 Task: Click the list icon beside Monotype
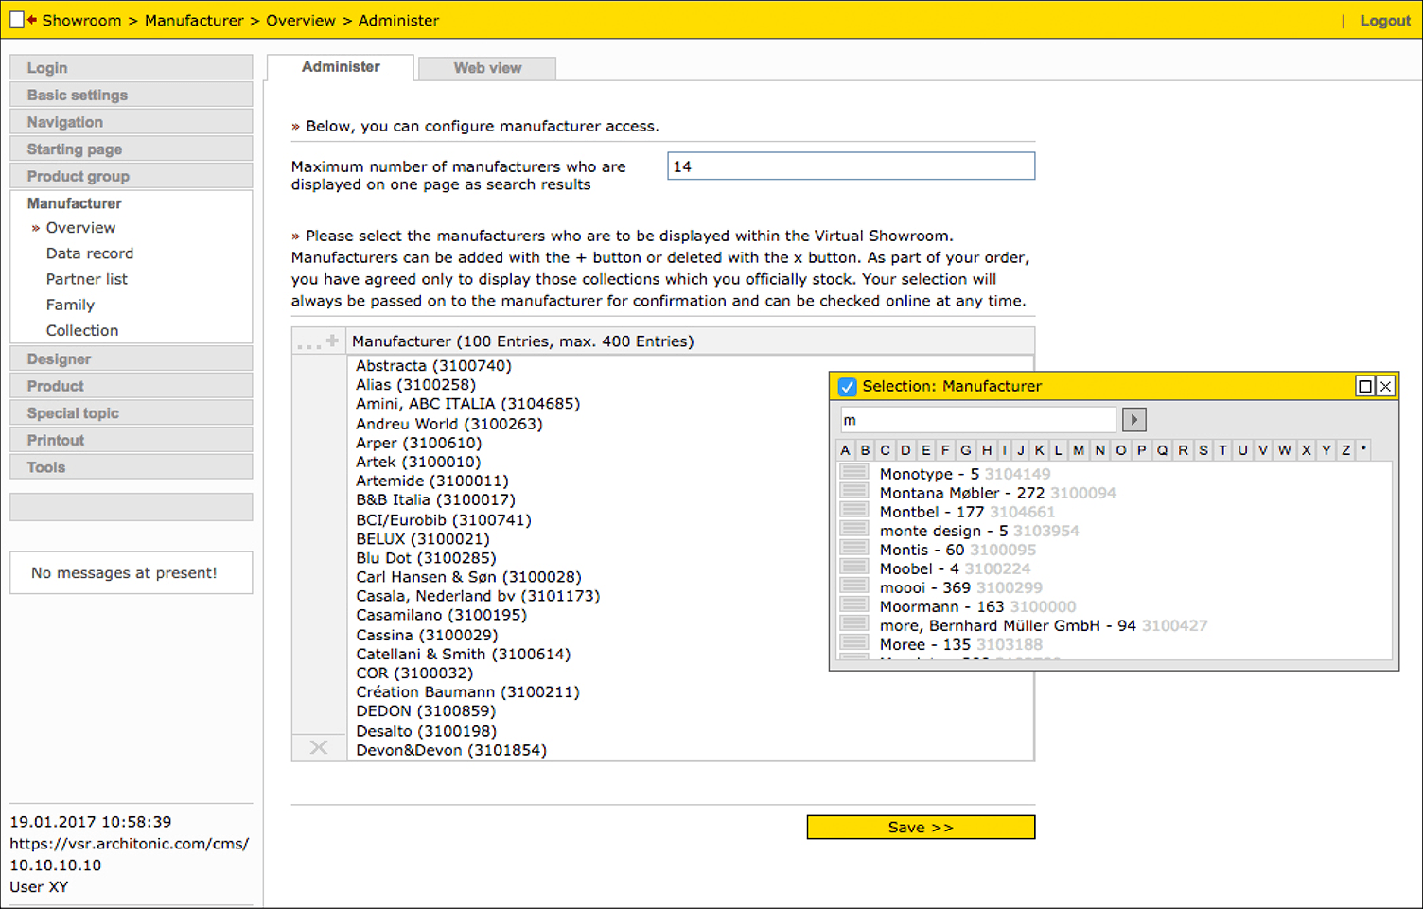pyautogui.click(x=854, y=473)
